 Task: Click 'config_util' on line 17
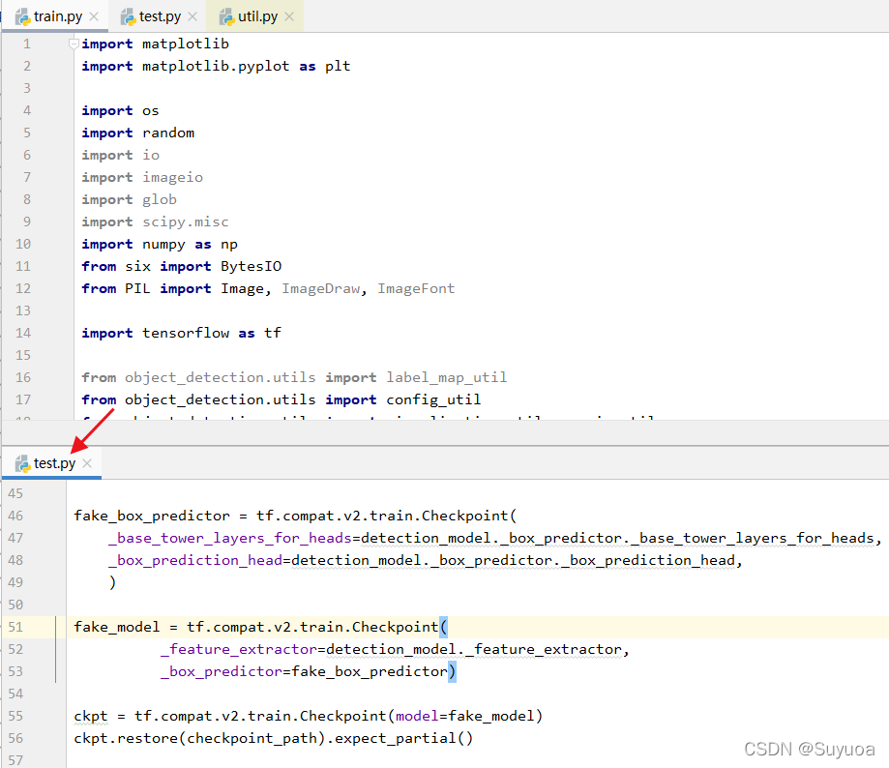tap(433, 399)
